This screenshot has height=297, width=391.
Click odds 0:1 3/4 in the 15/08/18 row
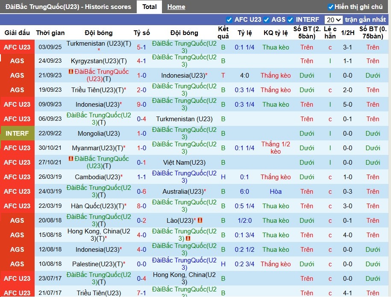244,235
